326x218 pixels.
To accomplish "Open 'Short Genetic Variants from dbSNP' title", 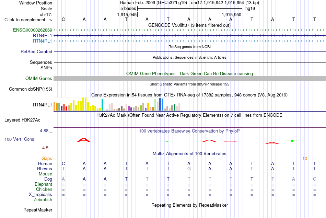I will click(189, 84).
